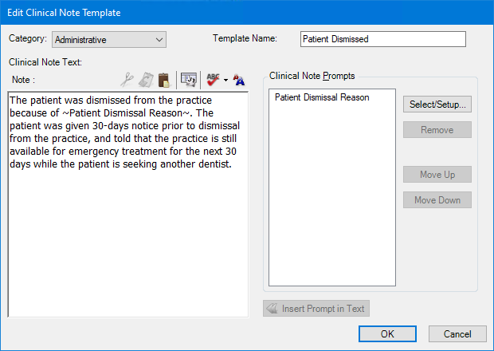Open spell check options arrow
Screen dimensions: 494x351
click(225, 80)
